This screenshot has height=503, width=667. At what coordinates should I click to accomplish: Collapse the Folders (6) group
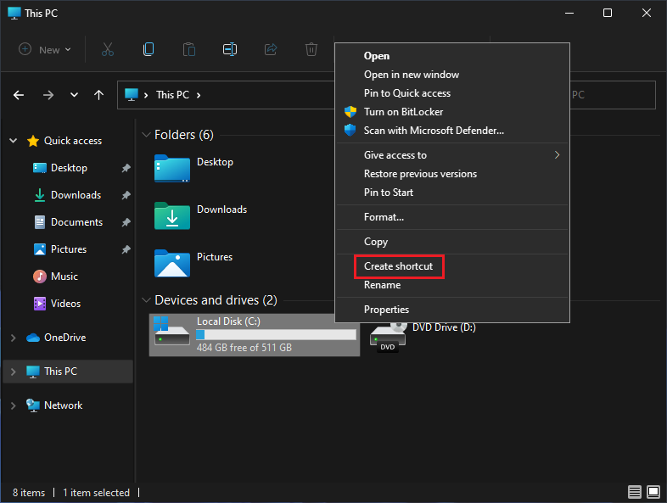[146, 135]
